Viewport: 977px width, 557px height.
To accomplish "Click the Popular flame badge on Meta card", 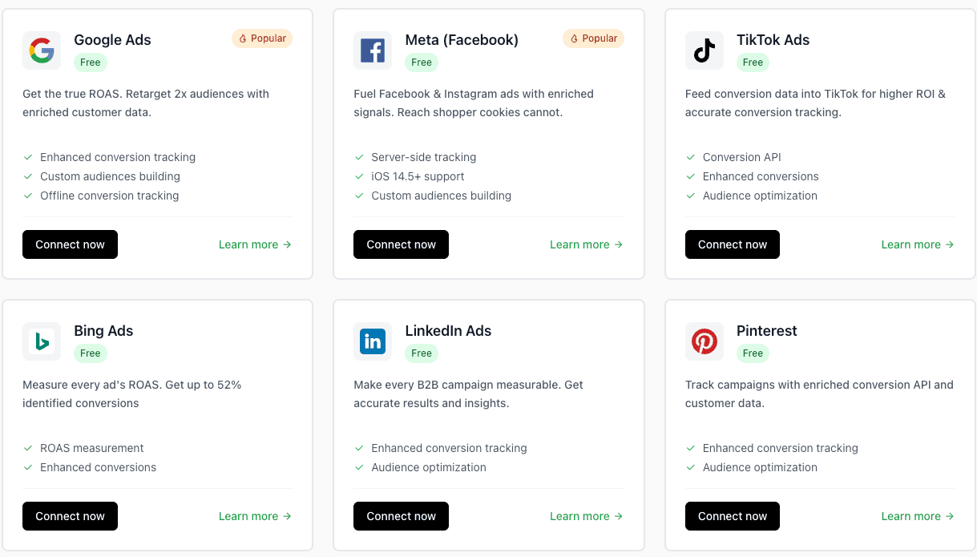I will [x=593, y=38].
